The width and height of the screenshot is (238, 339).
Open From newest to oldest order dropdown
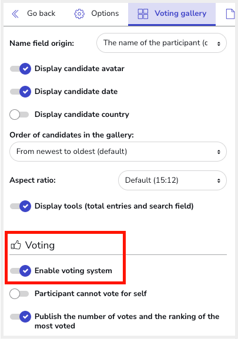pos(118,152)
